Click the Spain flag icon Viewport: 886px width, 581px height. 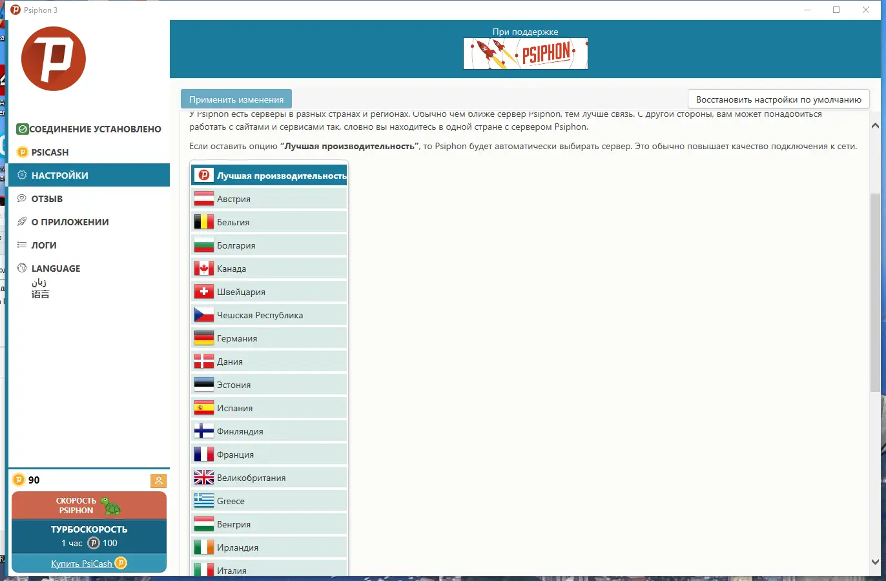pyautogui.click(x=204, y=408)
